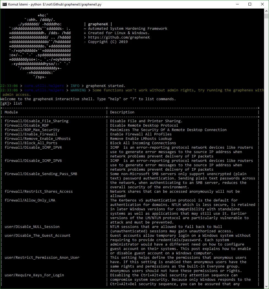Viewport: 269px width, 289px height.
Task: Select firewall/Restrict_Shares_Access module text
Action: (39, 192)
